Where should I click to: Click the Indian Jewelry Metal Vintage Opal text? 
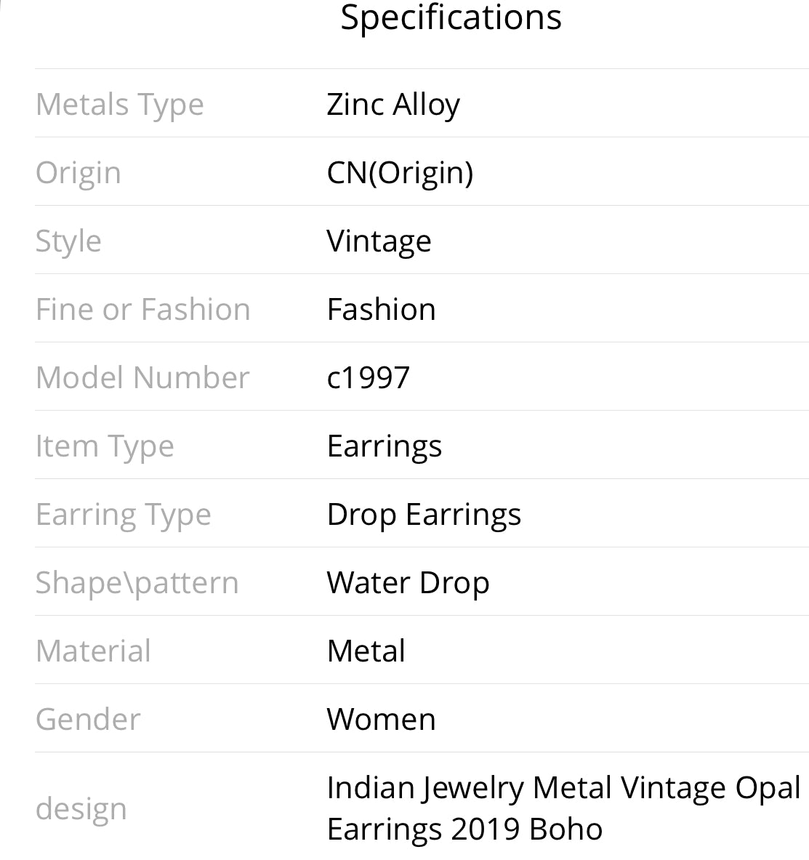563,788
